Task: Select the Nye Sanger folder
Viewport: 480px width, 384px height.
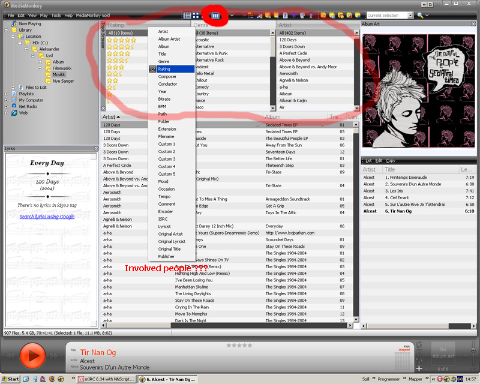Action: click(x=63, y=81)
